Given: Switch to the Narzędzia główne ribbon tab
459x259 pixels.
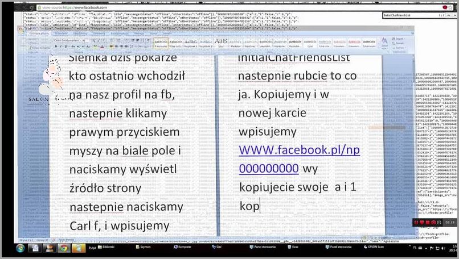Looking at the screenshot, I should coord(38,34).
